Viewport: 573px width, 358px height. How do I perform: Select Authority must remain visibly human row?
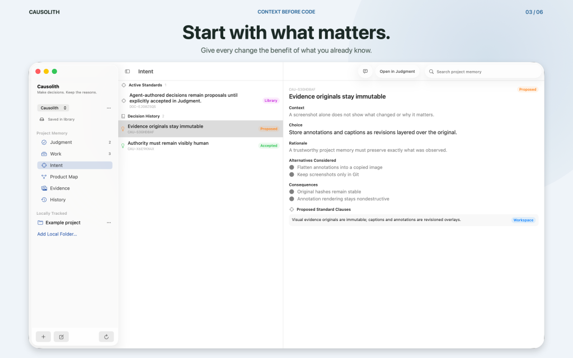(201, 145)
